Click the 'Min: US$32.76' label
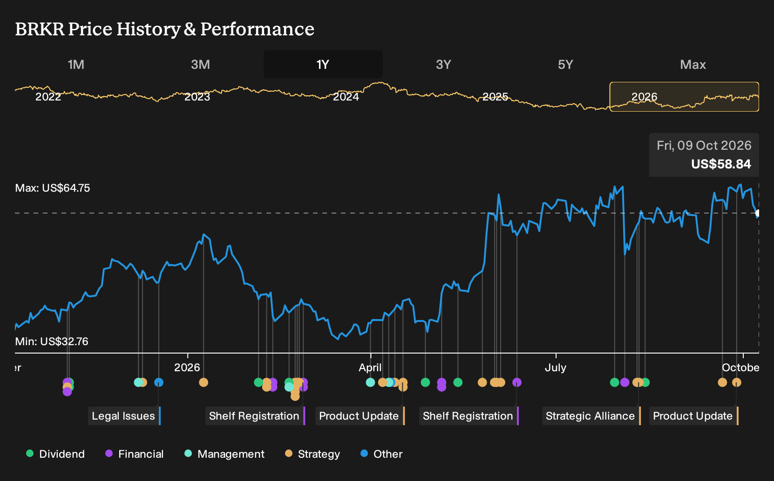The height and width of the screenshot is (481, 774). pyautogui.click(x=52, y=341)
